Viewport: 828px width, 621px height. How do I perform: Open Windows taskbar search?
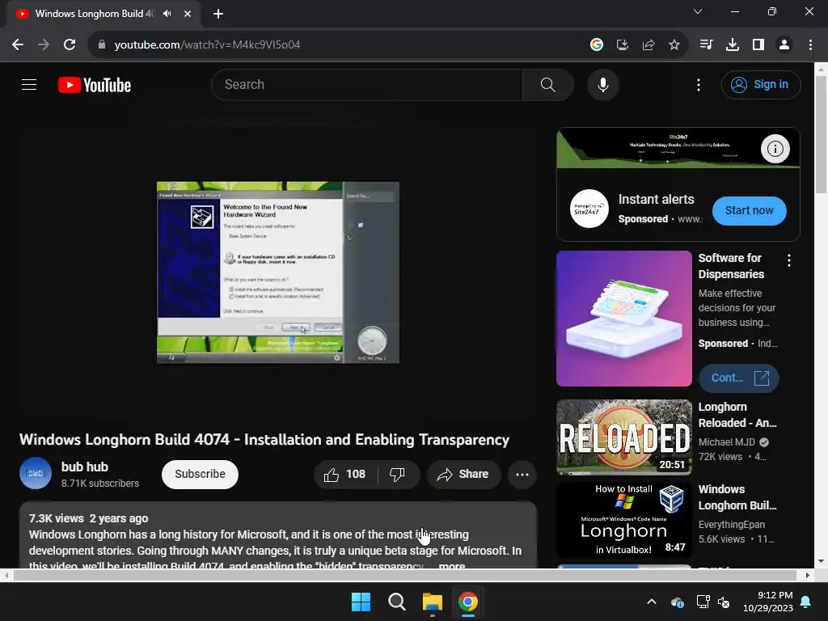396,602
